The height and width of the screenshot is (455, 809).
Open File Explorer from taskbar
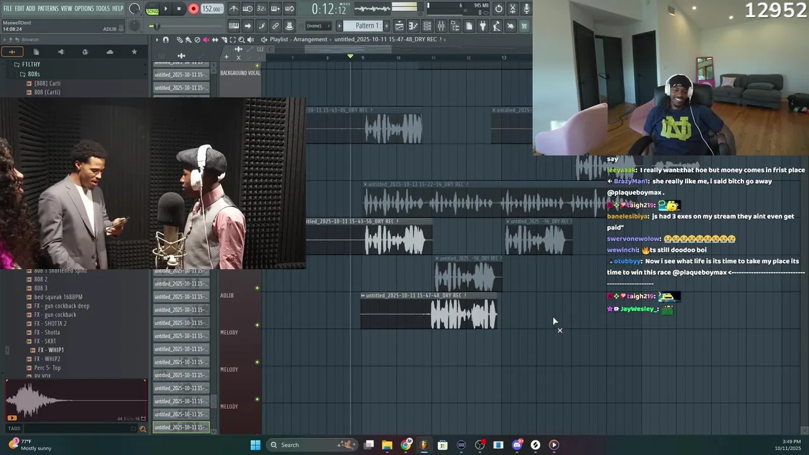387,445
